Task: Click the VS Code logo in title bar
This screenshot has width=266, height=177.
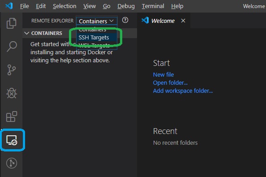Action: click(9, 6)
